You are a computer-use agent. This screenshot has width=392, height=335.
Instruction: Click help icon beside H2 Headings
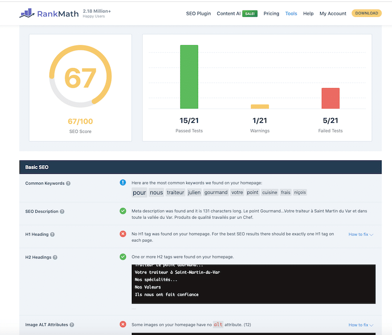click(55, 257)
